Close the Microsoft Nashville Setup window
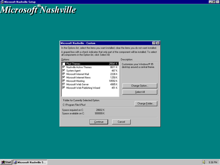Image resolution: width=220 pixels, height=165 pixels. (x=218, y=2)
